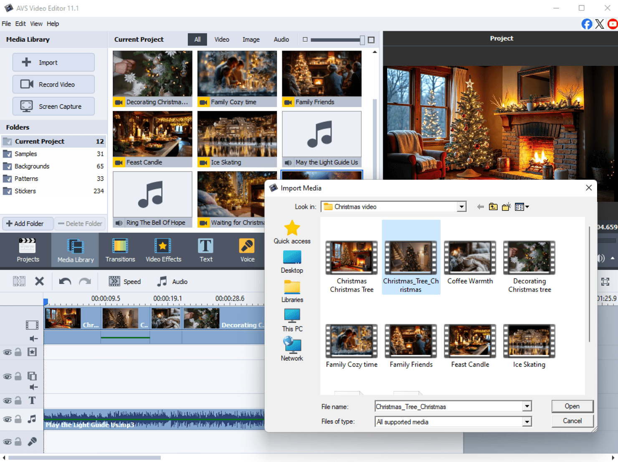Open the Video Effects panel
This screenshot has width=618, height=462.
163,250
